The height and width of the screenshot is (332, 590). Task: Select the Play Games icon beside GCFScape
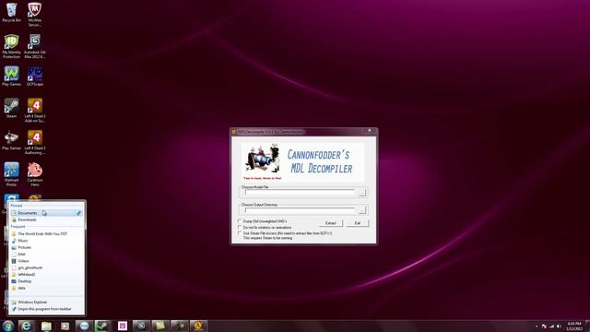pos(11,77)
